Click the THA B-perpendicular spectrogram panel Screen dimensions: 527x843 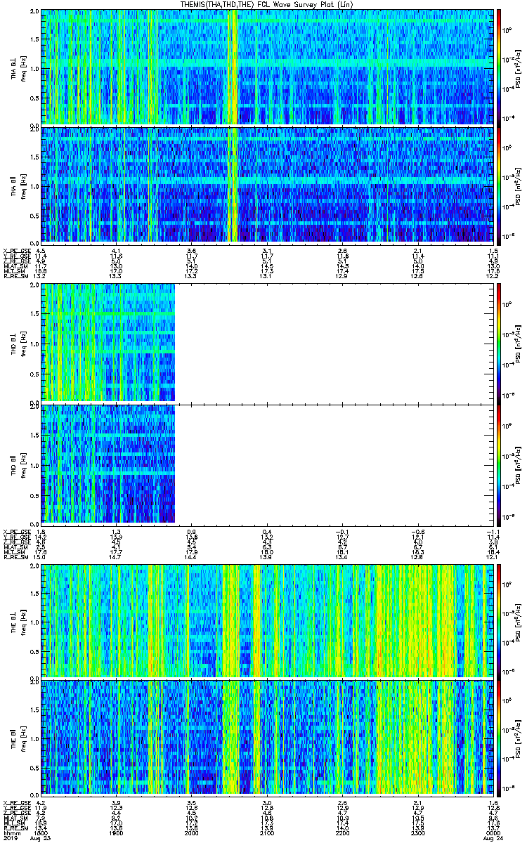click(267, 67)
